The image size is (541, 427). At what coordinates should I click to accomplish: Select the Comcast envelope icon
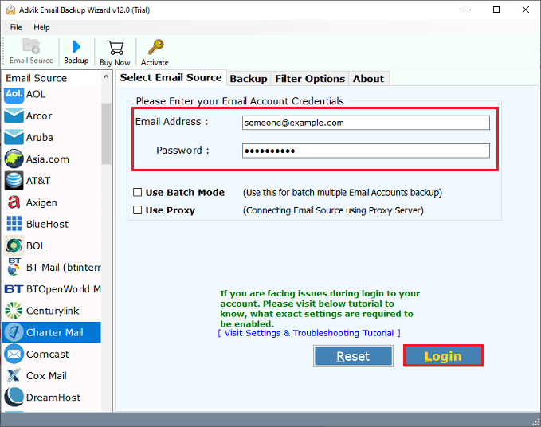tap(14, 354)
